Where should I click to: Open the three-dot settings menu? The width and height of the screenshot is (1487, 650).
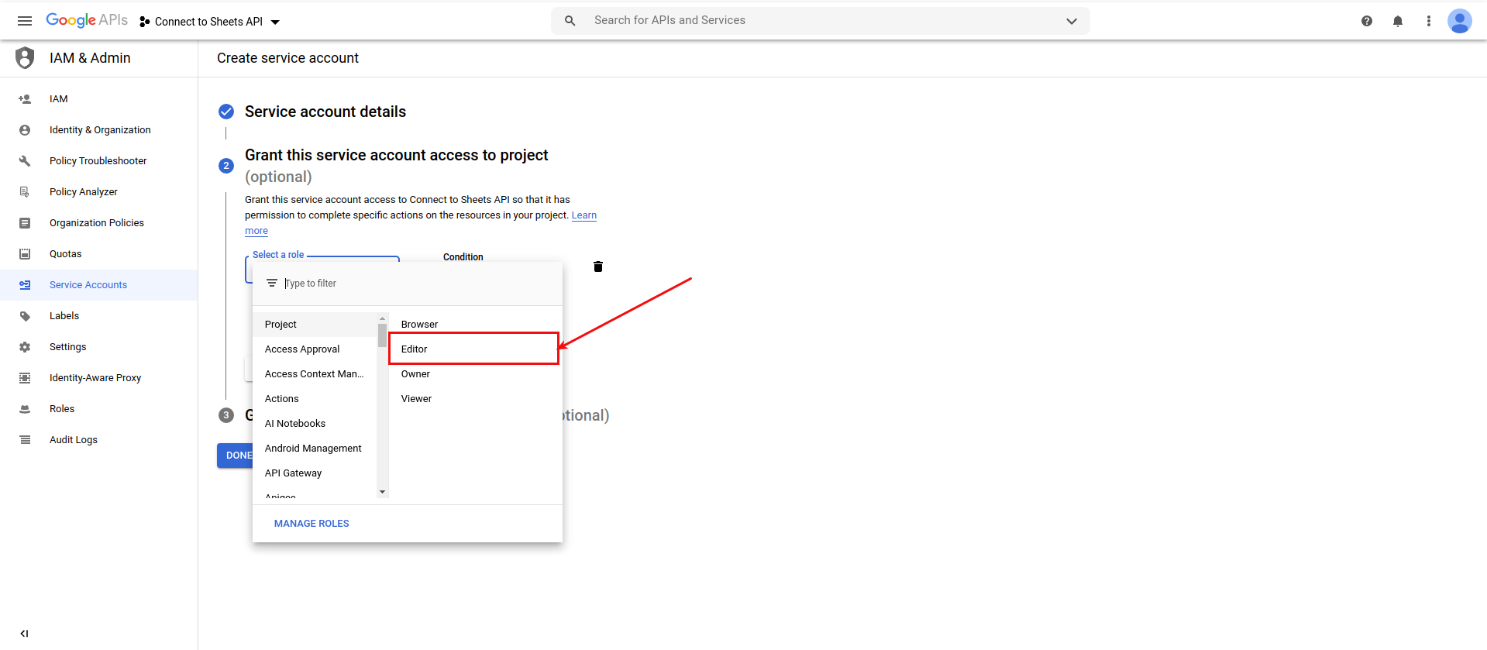(x=1429, y=21)
